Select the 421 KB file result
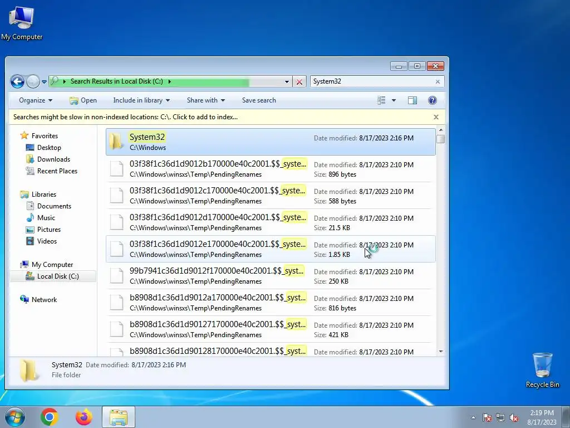The height and width of the screenshot is (428, 570). click(271, 329)
